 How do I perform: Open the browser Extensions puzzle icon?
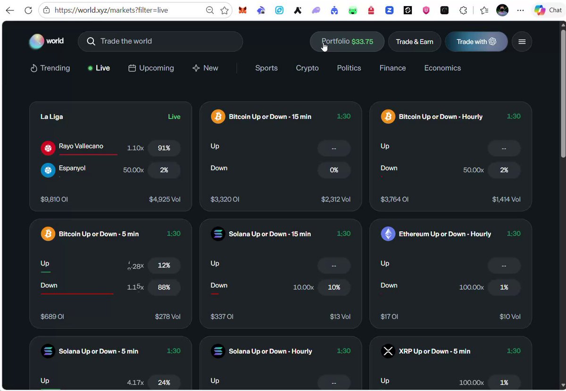(463, 10)
